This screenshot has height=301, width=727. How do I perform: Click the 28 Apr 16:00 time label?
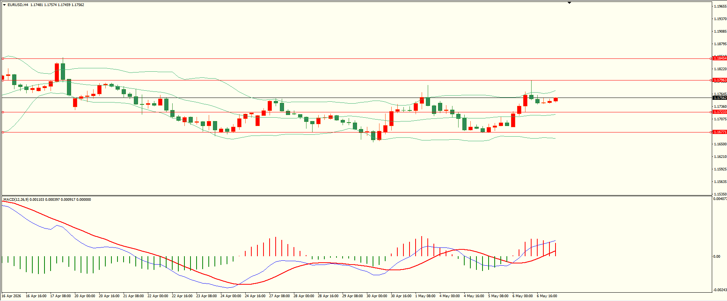328,296
